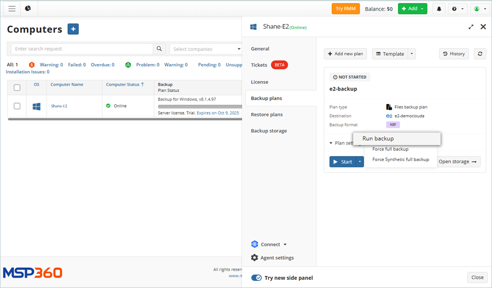The height and width of the screenshot is (288, 492).
Task: Click the search magnifier icon
Action: 159,49
